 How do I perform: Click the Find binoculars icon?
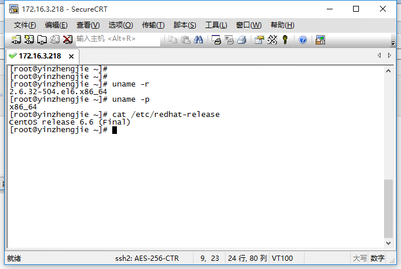coord(199,40)
